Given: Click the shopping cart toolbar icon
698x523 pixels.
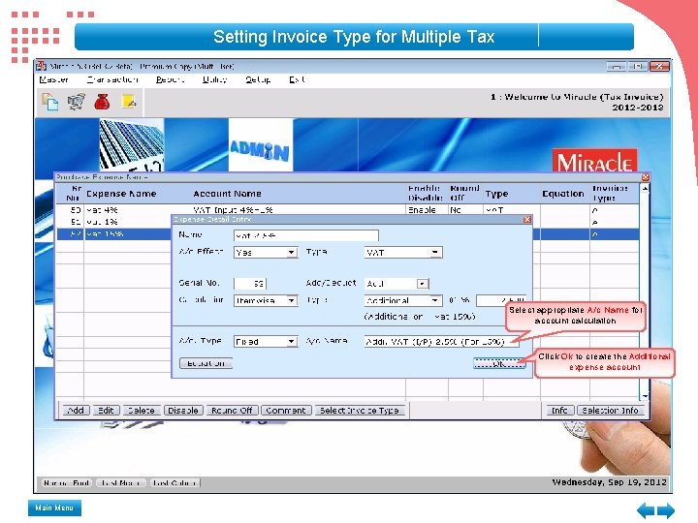Looking at the screenshot, I should (77, 102).
